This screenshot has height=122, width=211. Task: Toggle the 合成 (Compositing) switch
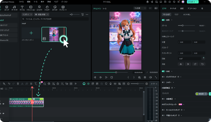click(x=164, y=71)
